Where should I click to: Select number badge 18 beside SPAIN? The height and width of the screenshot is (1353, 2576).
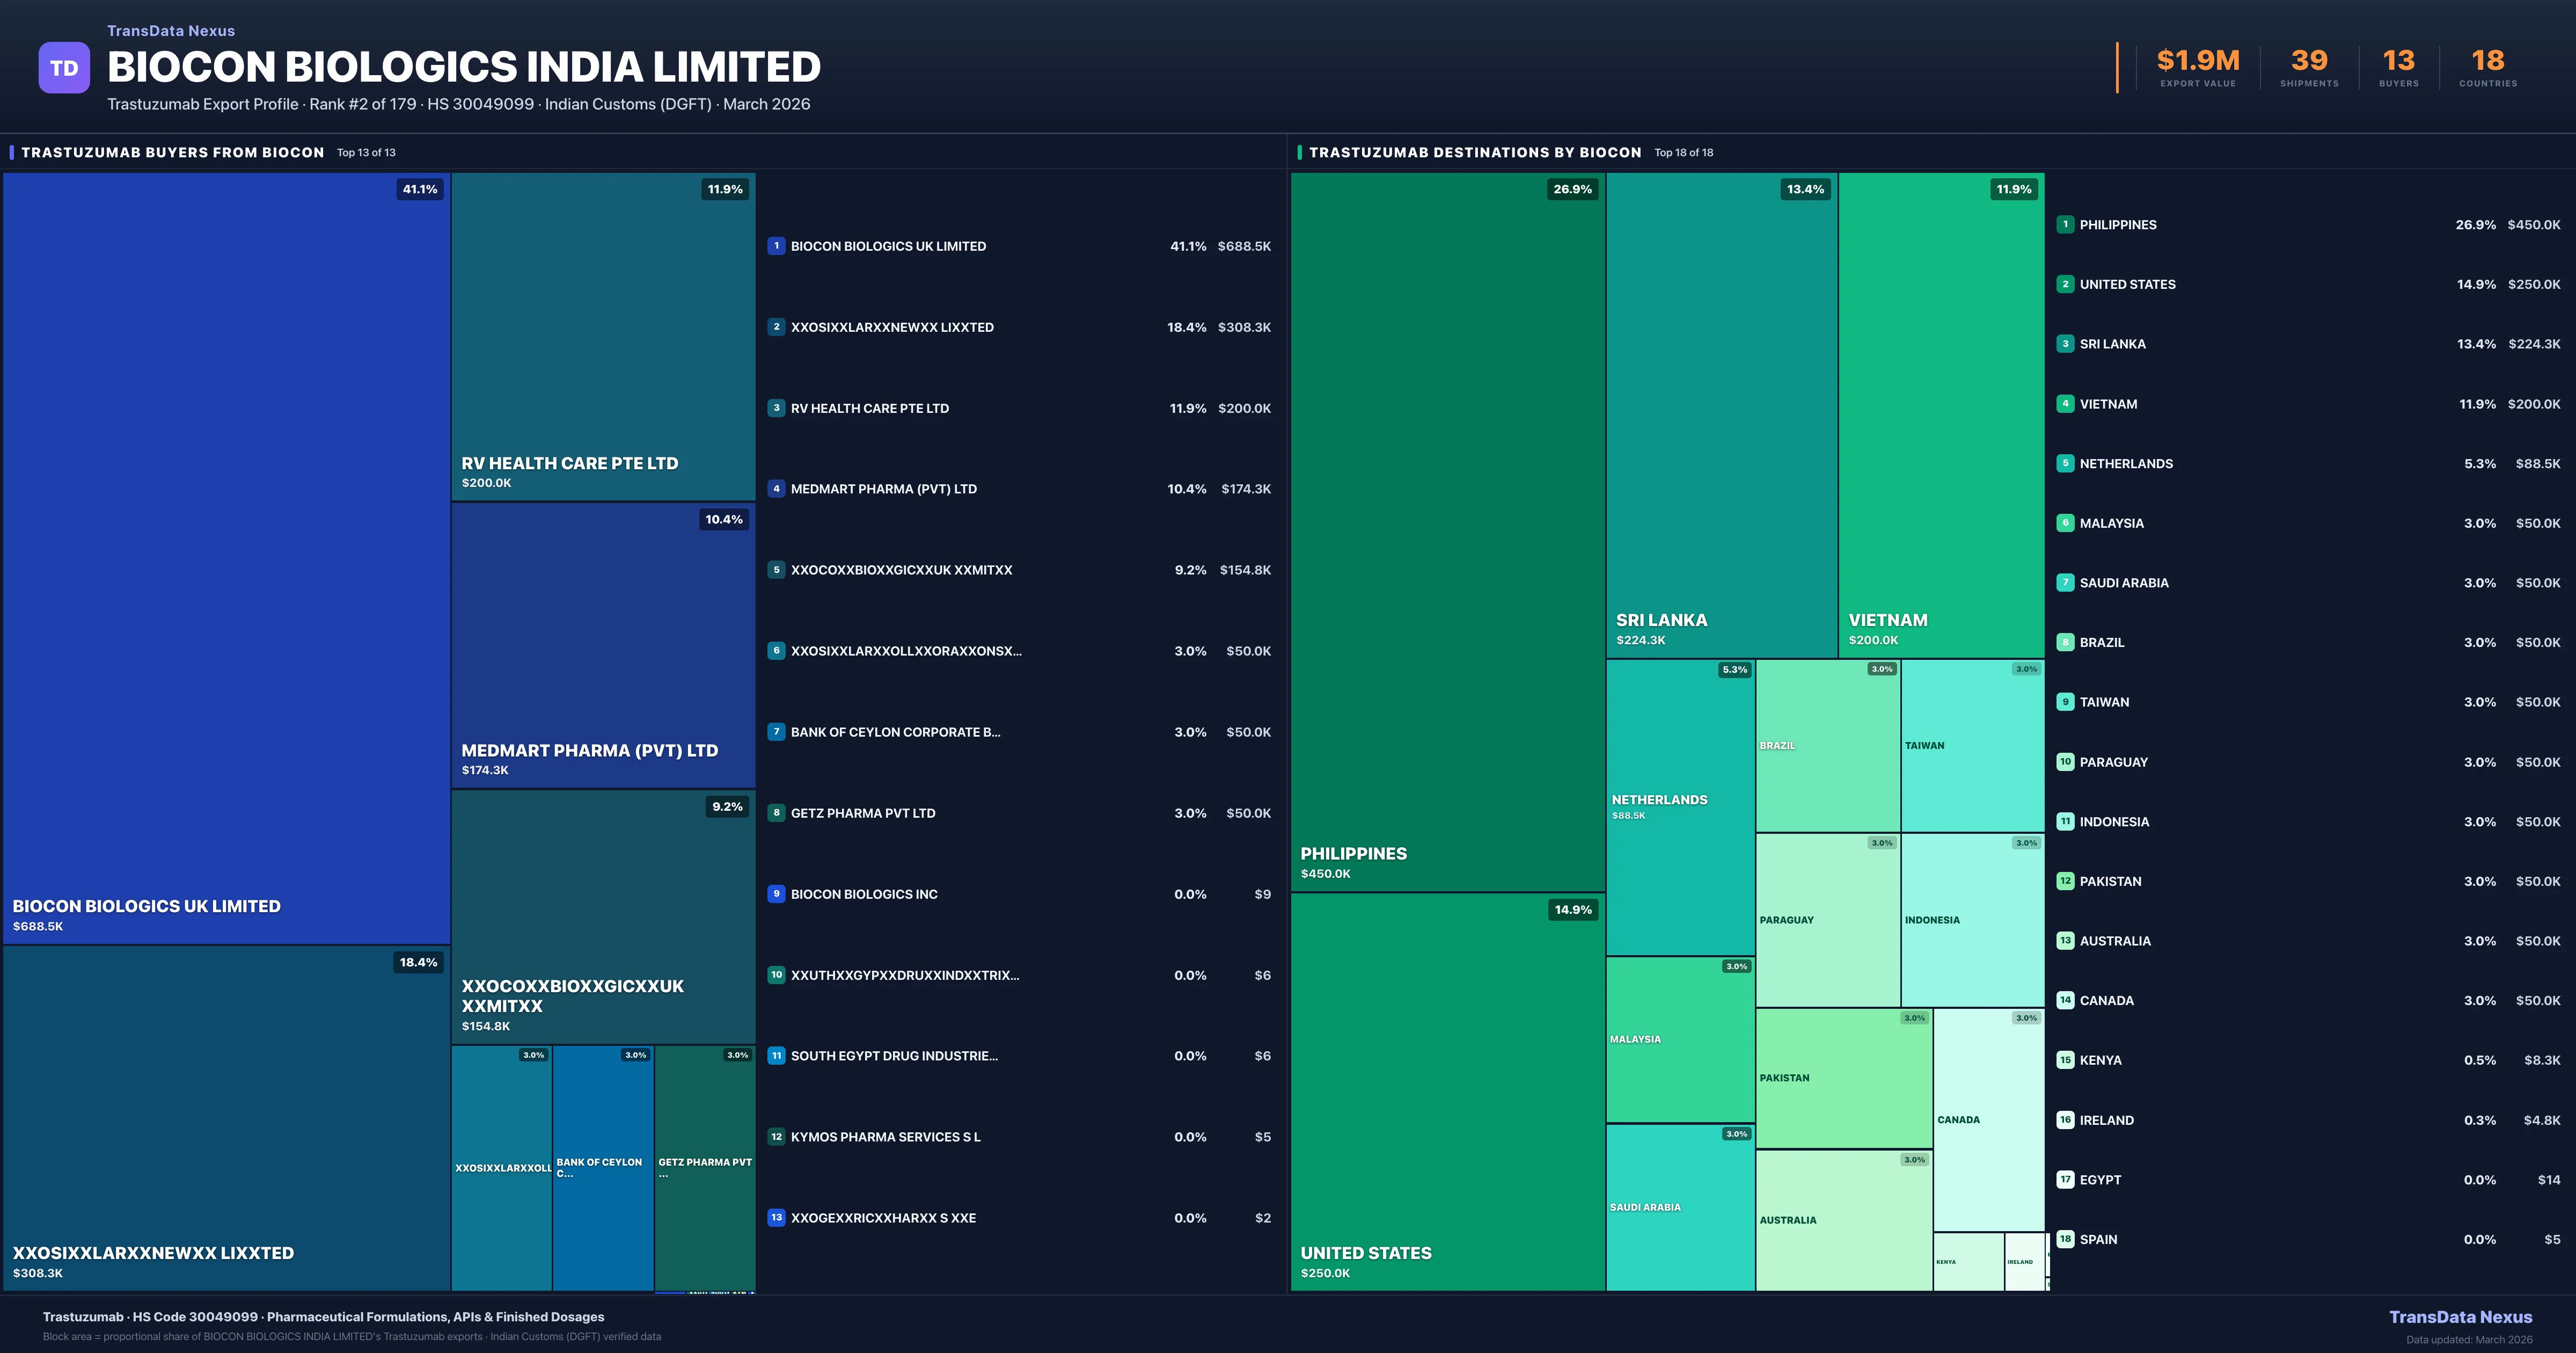[2065, 1239]
